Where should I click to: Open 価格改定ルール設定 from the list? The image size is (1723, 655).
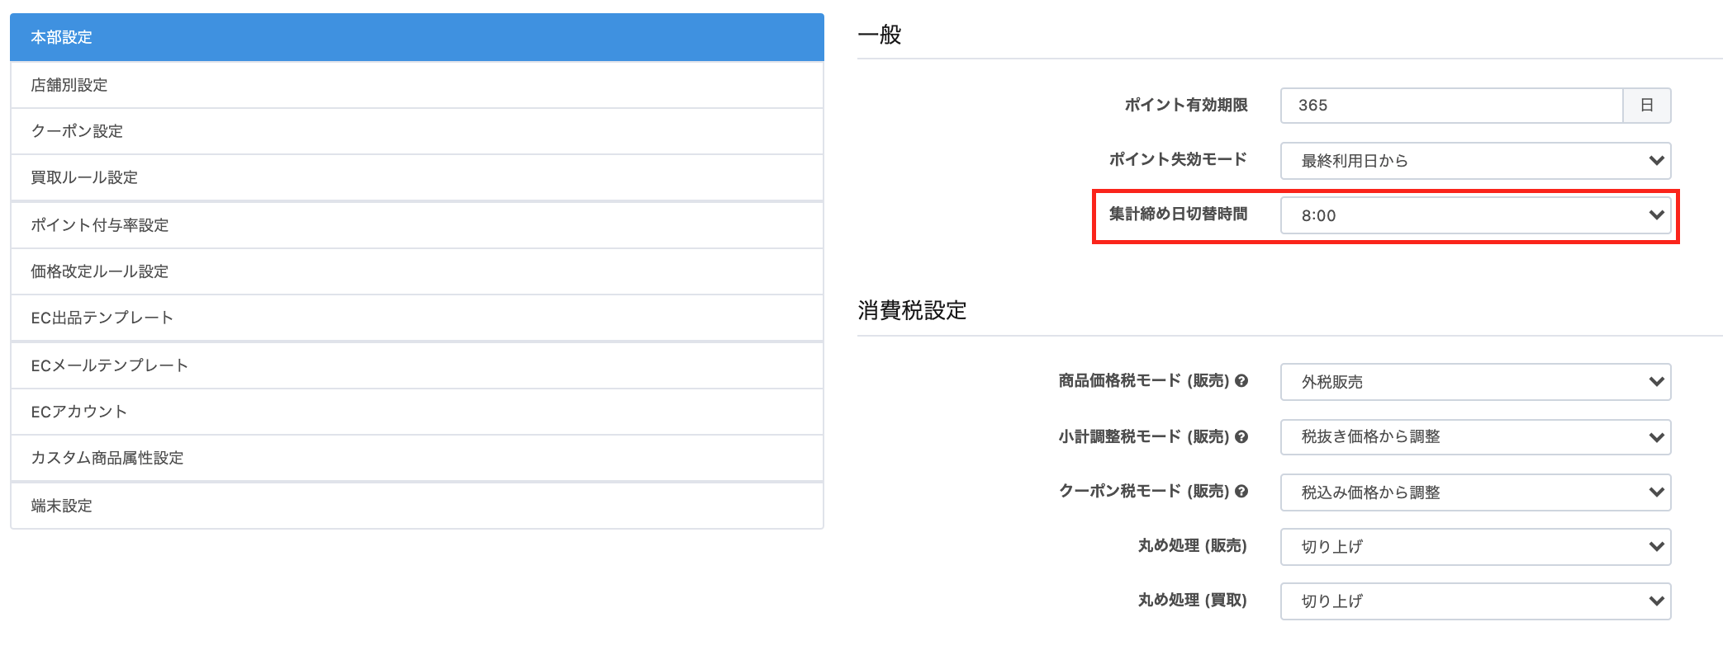pyautogui.click(x=417, y=271)
